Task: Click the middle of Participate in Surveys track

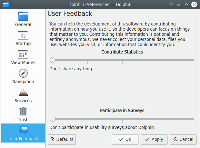Action: click(x=122, y=119)
